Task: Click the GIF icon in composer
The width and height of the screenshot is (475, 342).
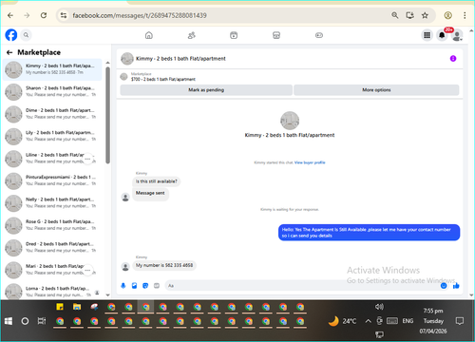Action: [x=157, y=286]
